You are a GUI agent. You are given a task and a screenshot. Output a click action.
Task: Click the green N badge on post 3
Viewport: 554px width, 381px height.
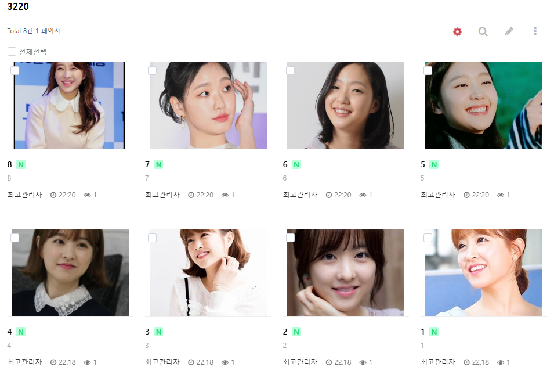158,332
